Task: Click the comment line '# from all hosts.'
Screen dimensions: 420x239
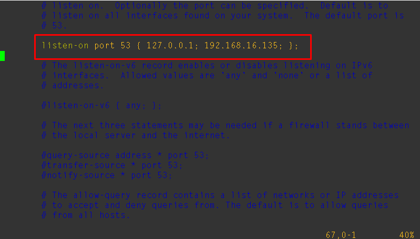Action: pyautogui.click(x=86, y=215)
